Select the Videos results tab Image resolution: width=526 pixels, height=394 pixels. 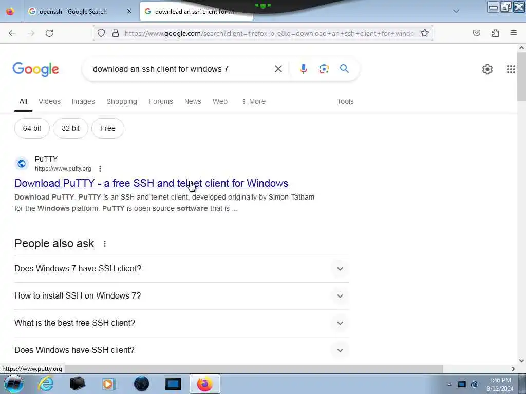(x=49, y=101)
